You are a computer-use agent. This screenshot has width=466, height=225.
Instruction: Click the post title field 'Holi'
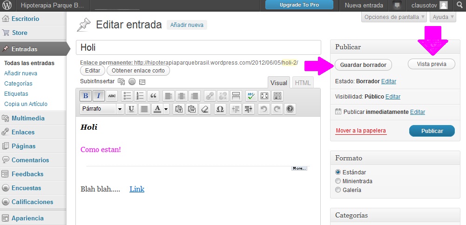click(198, 47)
